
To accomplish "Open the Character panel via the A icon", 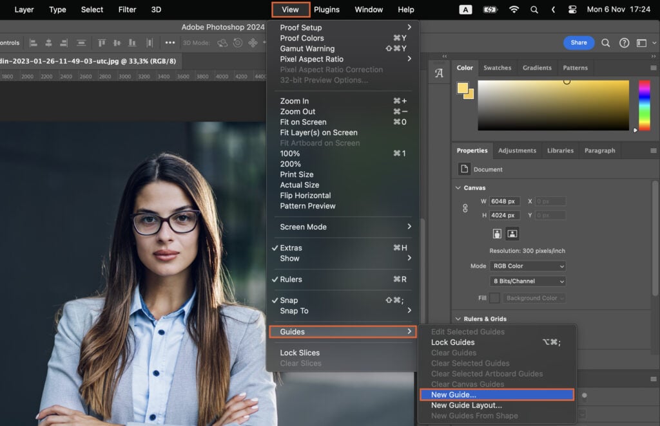I will coord(439,72).
